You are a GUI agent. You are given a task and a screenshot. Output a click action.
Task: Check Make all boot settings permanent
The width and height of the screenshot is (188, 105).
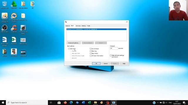111,55
